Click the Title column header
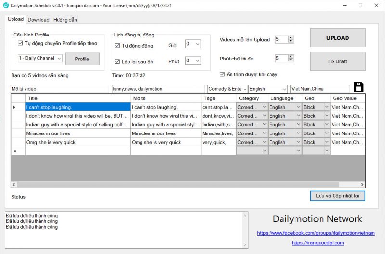 [78, 98]
